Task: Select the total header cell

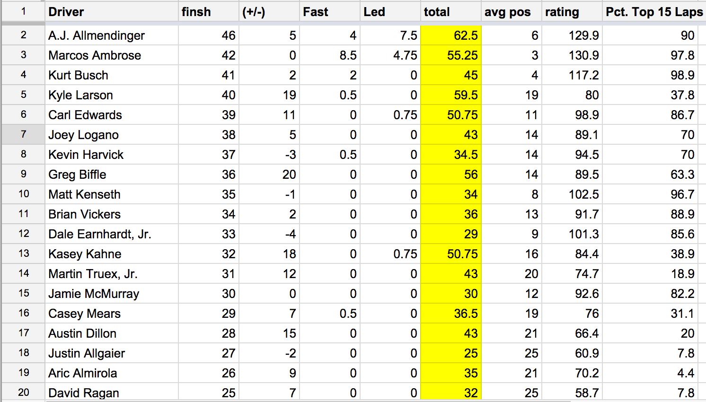Action: (x=450, y=12)
